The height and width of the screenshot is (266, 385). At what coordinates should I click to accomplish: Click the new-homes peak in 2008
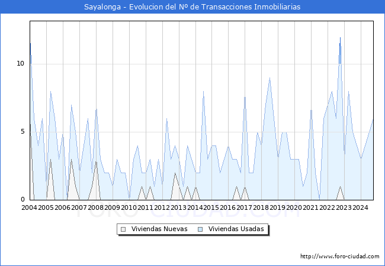pyautogui.click(x=96, y=161)
